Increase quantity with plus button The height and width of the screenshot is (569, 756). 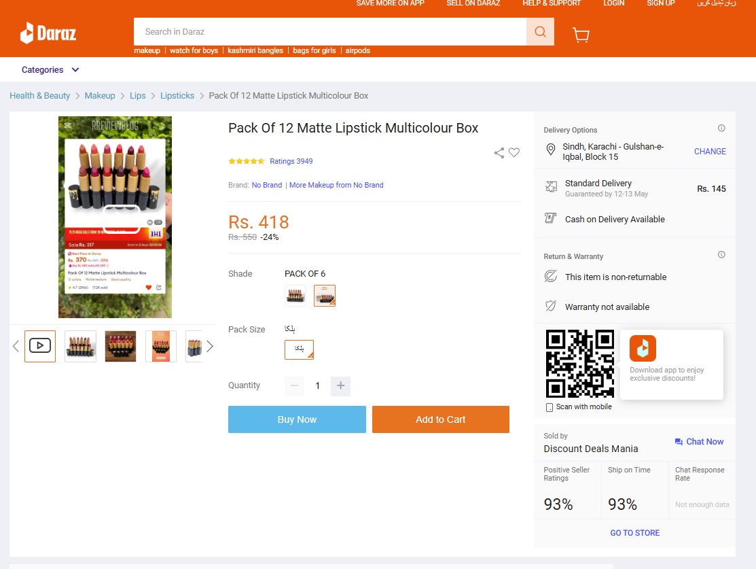pos(340,385)
